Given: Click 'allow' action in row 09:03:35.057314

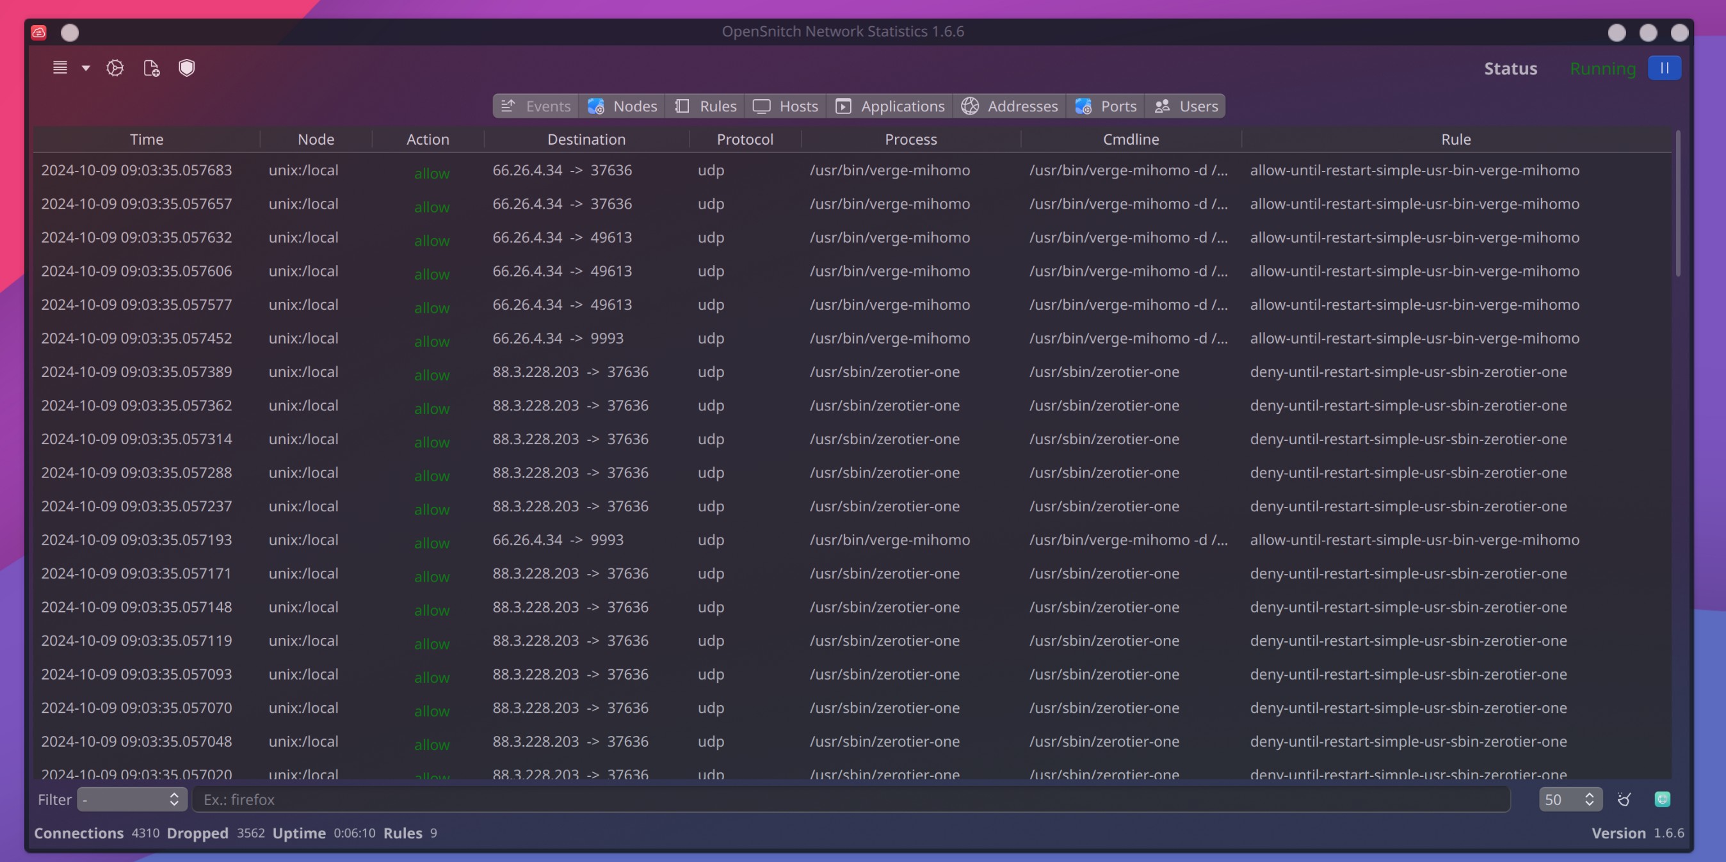Looking at the screenshot, I should click(x=431, y=442).
